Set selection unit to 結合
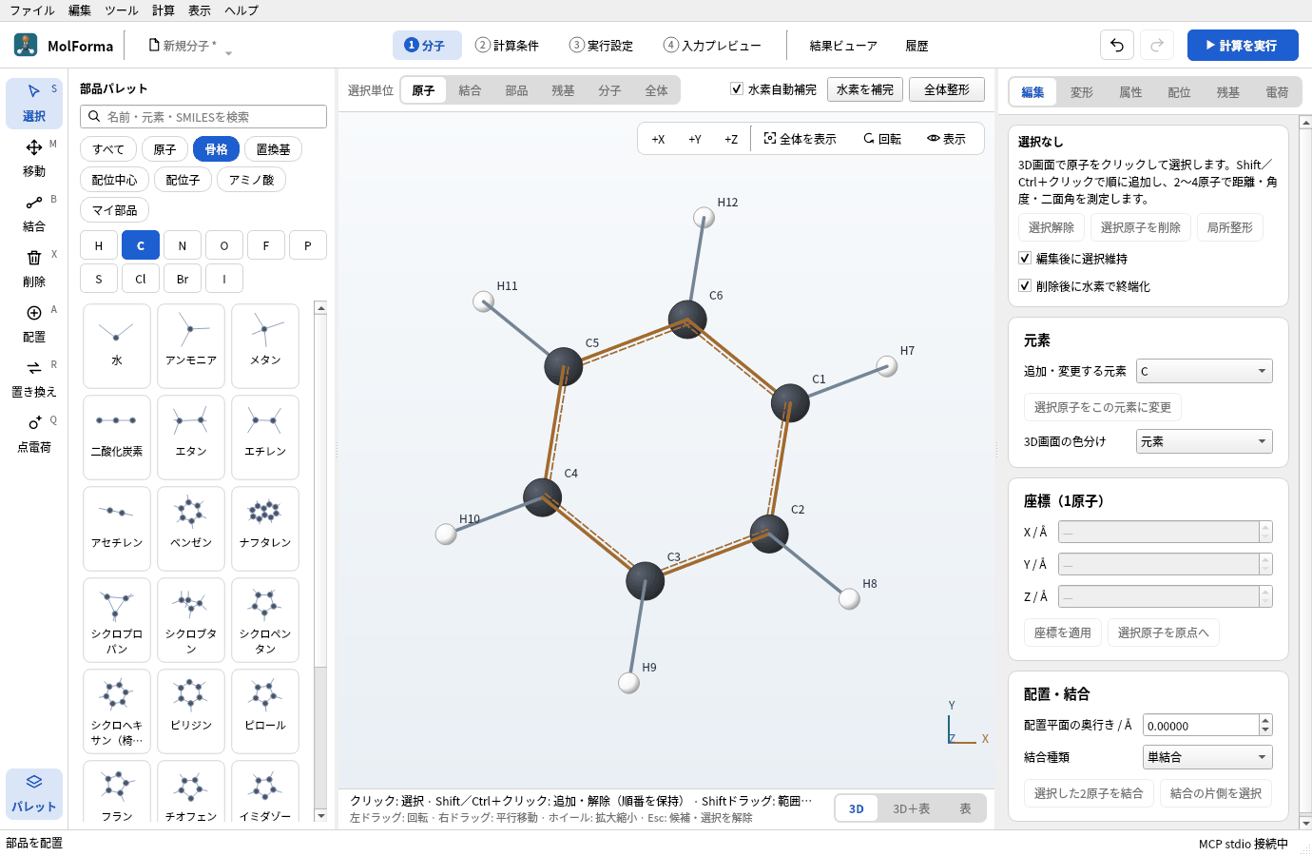 (x=470, y=90)
